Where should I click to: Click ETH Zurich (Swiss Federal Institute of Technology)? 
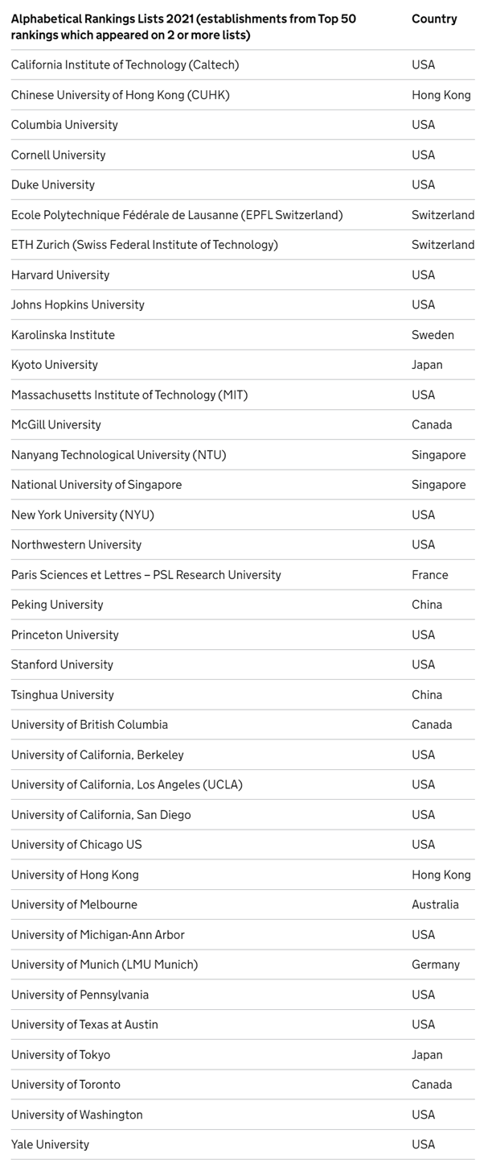tap(145, 245)
